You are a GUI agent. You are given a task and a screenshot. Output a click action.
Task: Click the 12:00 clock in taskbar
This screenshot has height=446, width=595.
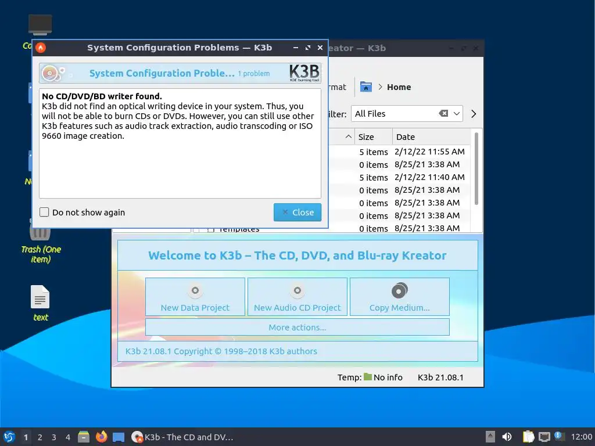click(581, 437)
